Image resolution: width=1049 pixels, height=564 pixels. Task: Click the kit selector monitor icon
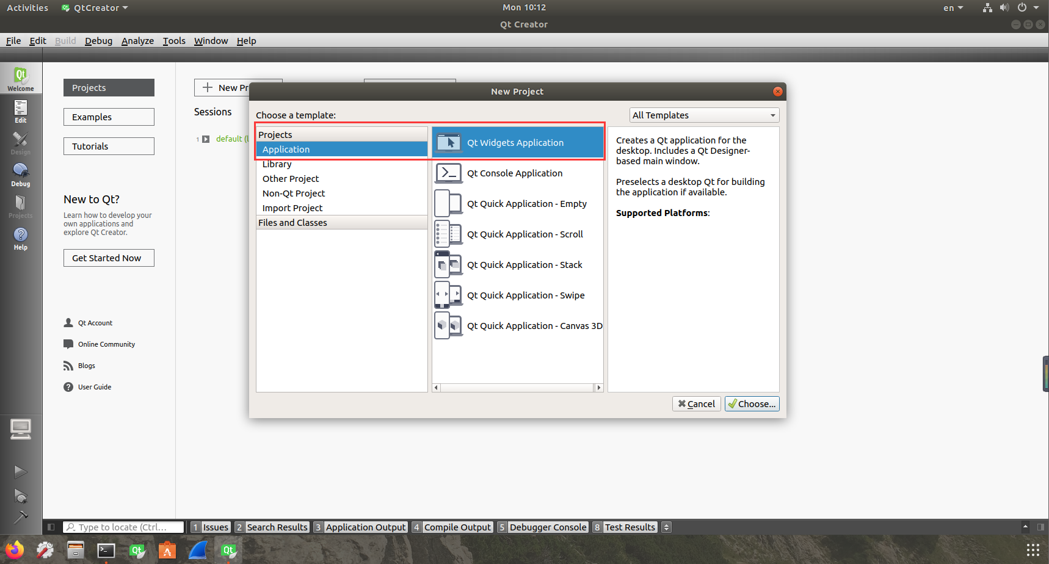[21, 429]
